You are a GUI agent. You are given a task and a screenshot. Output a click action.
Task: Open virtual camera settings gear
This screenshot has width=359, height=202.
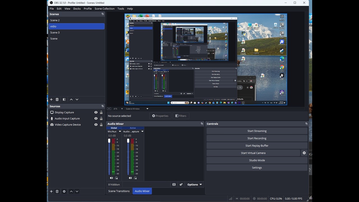(304, 153)
